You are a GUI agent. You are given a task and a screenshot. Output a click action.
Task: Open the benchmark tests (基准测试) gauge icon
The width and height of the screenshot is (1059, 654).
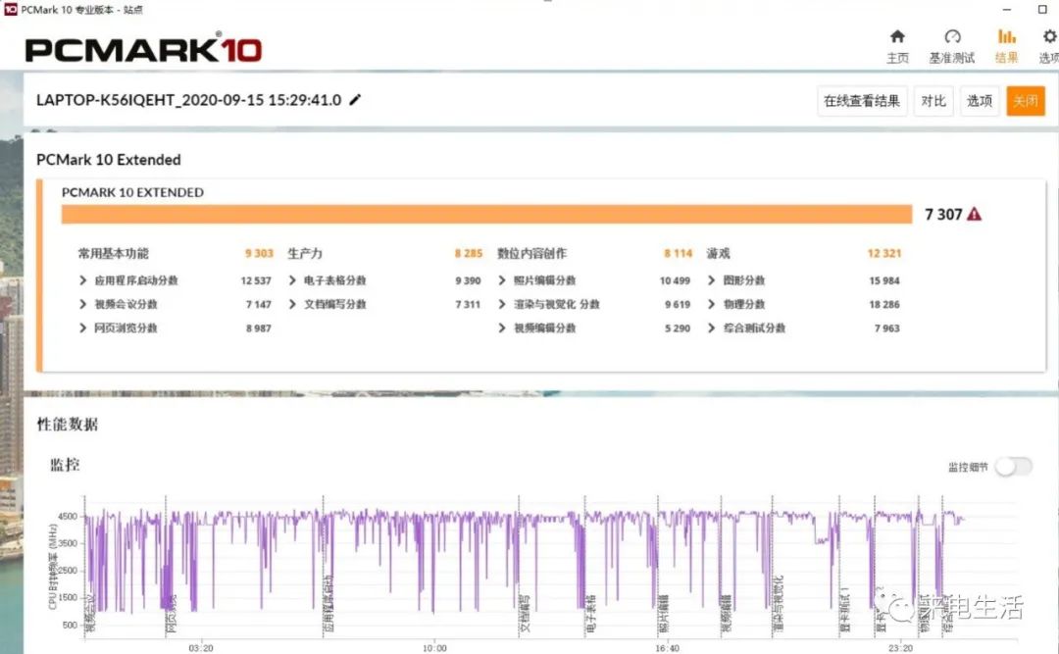951,38
